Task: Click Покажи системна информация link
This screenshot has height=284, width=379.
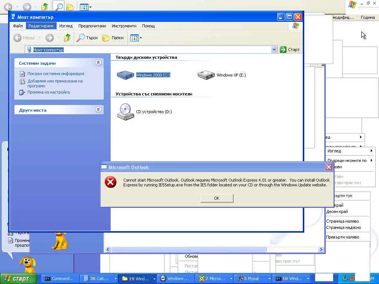Action: [56, 74]
